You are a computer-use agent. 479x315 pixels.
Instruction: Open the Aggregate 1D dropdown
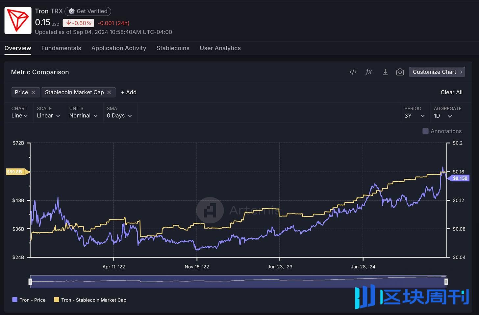pos(443,116)
